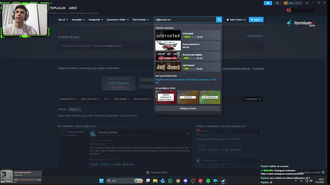
Task: Expand the Kategoriler menu
Action: coord(96,20)
